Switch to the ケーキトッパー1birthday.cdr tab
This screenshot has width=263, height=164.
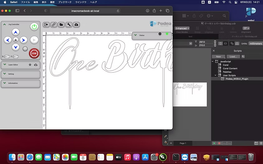[244, 36]
